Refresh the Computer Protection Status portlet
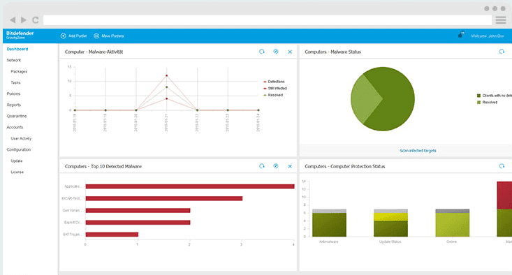 [502, 166]
